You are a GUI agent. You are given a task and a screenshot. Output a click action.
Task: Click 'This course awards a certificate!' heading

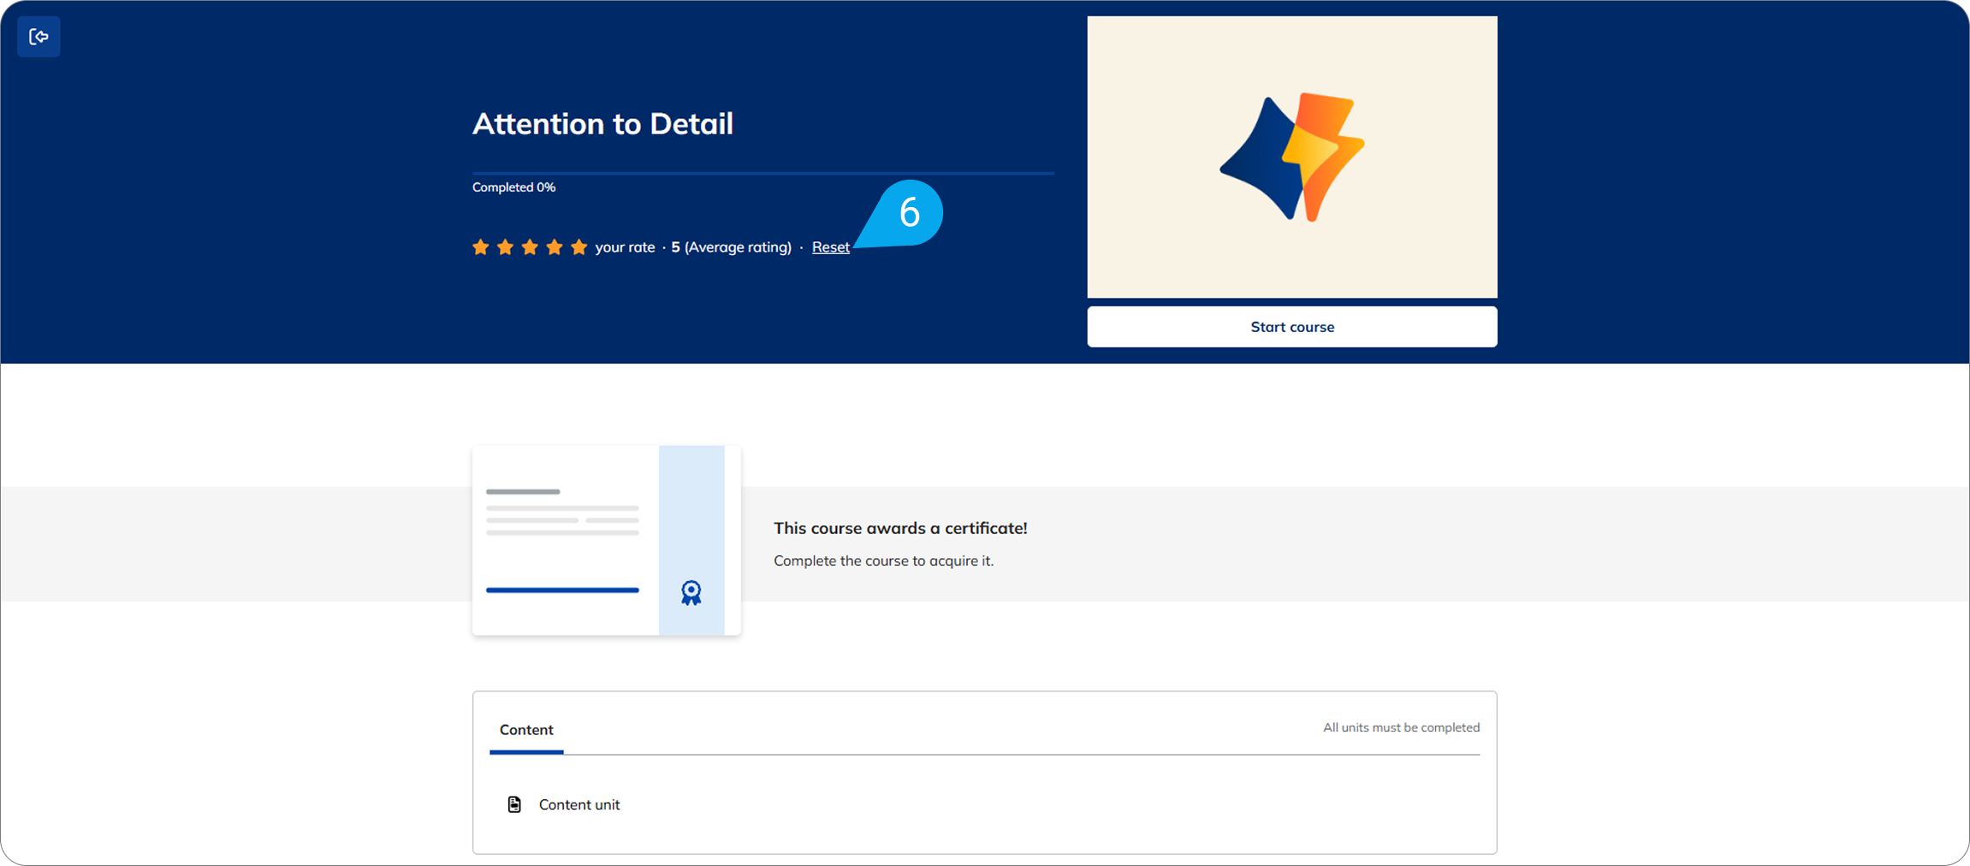click(899, 528)
